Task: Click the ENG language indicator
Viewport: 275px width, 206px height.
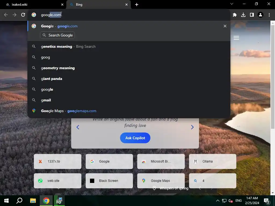Action: (238, 201)
